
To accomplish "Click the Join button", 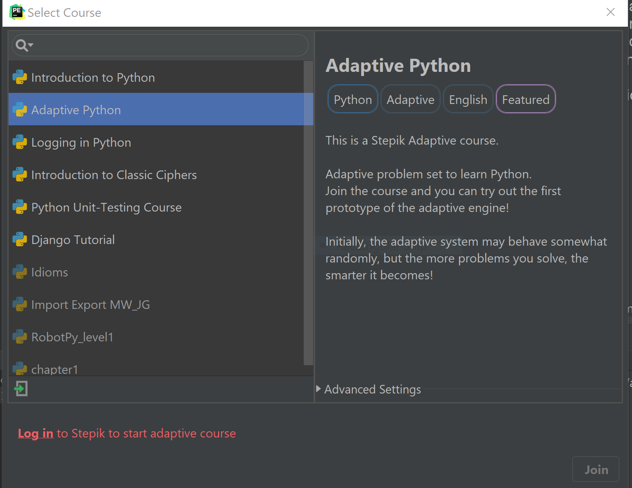I will [x=596, y=469].
